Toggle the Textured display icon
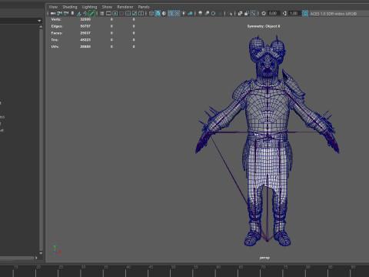 (x=177, y=13)
